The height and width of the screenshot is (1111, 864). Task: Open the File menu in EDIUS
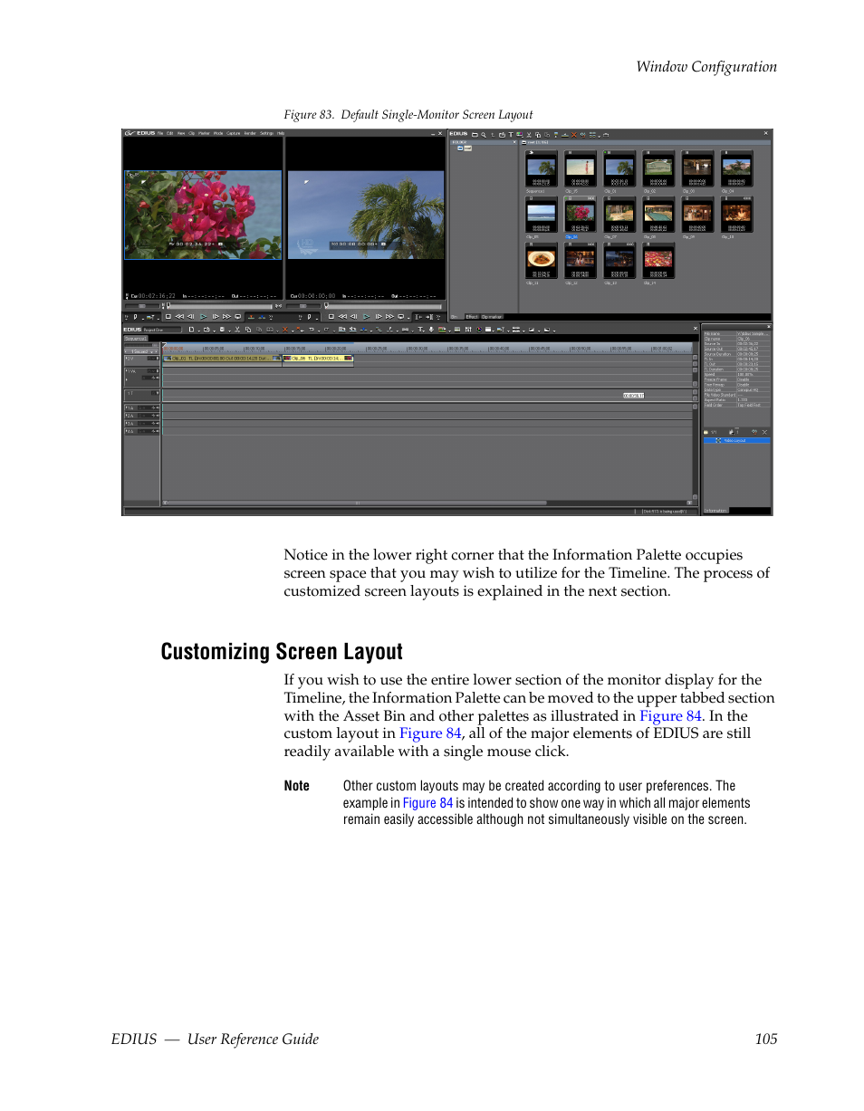click(160, 133)
